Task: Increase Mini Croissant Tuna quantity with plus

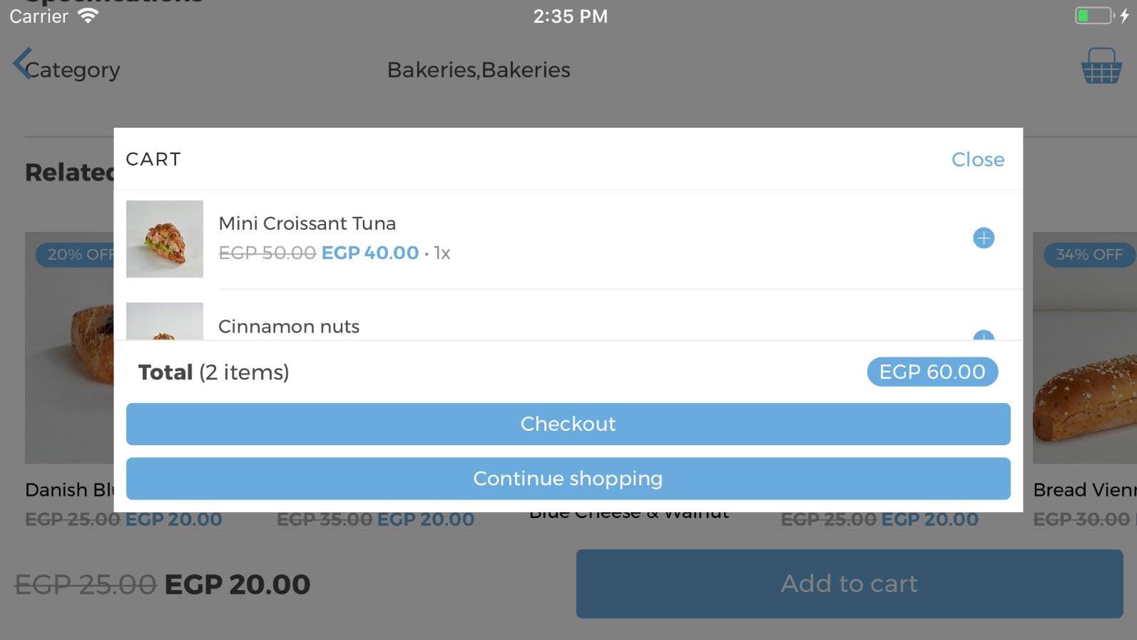Action: pyautogui.click(x=984, y=238)
